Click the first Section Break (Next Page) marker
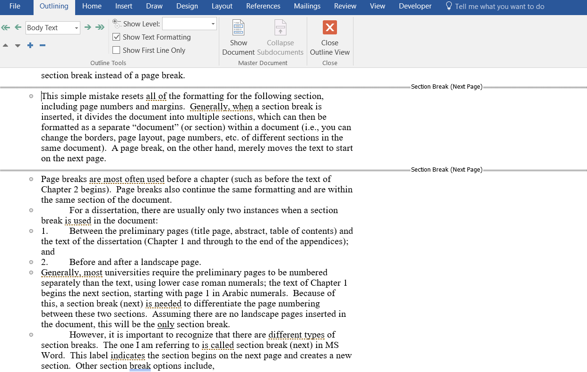 click(446, 87)
